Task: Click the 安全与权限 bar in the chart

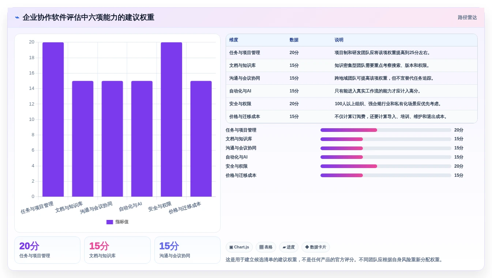Action: [x=172, y=119]
